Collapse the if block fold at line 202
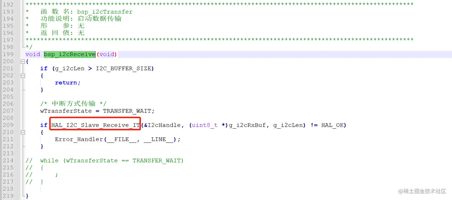 (x=23, y=76)
